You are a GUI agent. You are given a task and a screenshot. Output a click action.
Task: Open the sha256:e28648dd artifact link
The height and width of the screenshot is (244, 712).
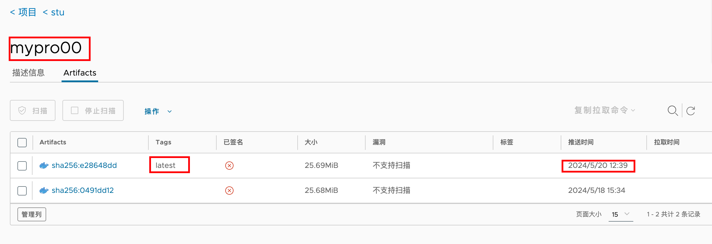pyautogui.click(x=84, y=166)
